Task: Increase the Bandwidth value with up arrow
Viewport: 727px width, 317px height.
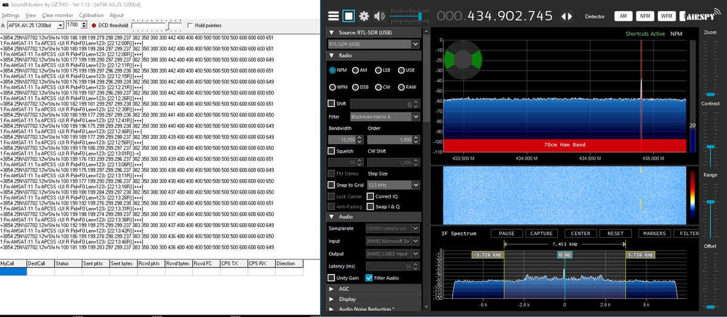Action: pos(360,138)
